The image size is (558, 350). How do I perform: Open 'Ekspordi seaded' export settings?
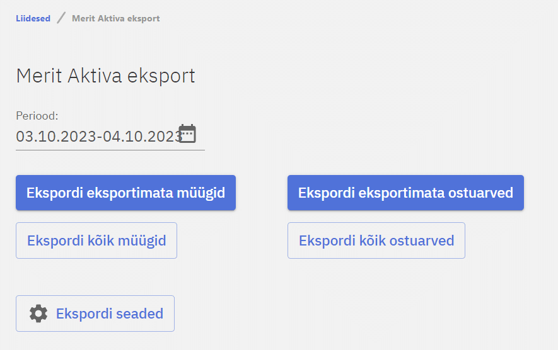[95, 313]
